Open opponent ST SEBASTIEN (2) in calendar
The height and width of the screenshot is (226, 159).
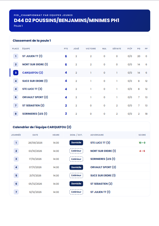tap(101, 184)
